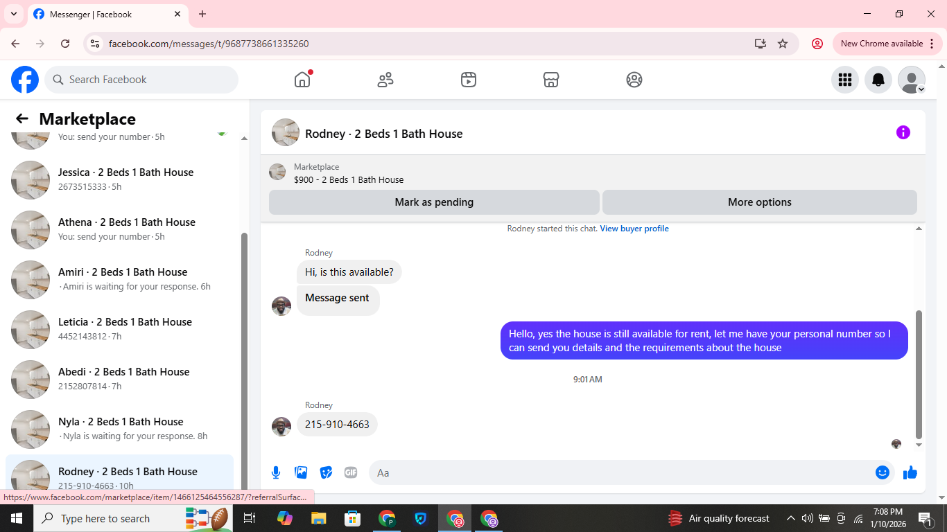Go back in Chrome browser

click(15, 44)
